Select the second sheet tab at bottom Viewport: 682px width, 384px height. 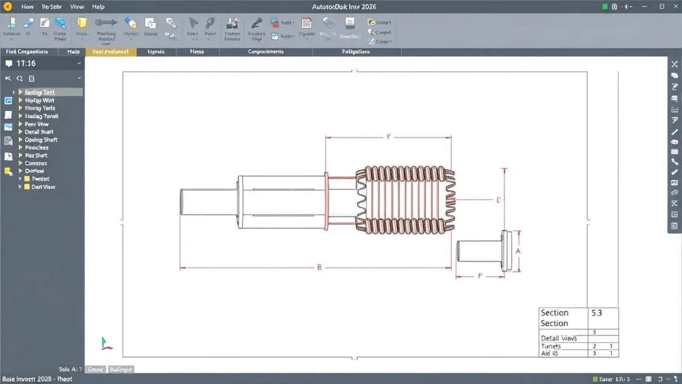120,369
